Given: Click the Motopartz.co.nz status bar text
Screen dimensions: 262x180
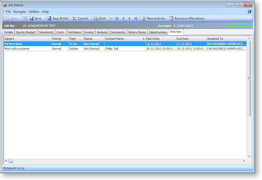Looking at the screenshot, I should 14,168.
